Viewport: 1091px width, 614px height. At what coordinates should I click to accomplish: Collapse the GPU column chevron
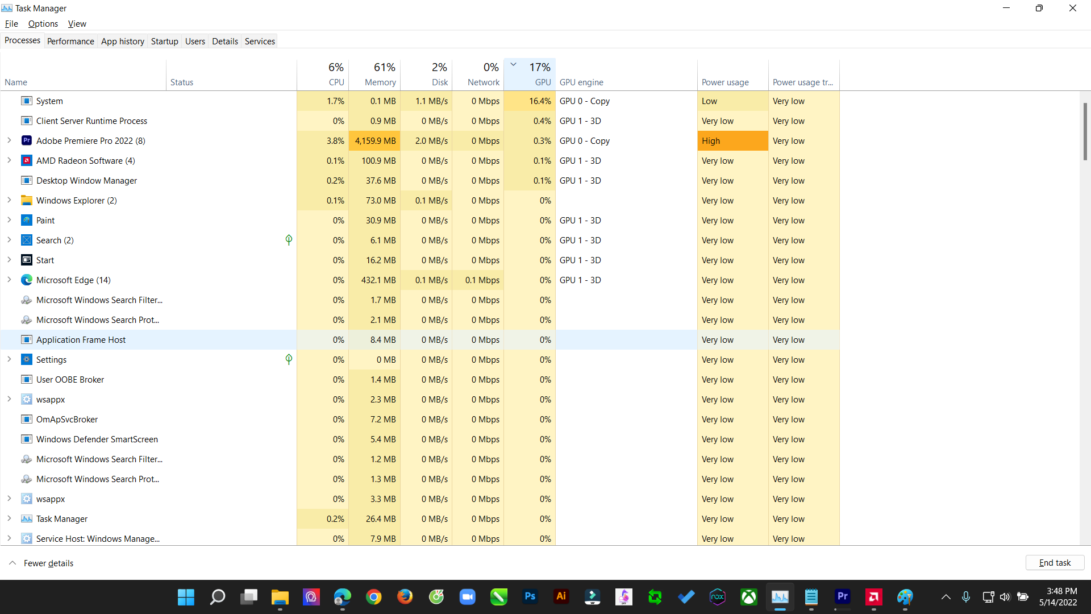click(x=514, y=64)
